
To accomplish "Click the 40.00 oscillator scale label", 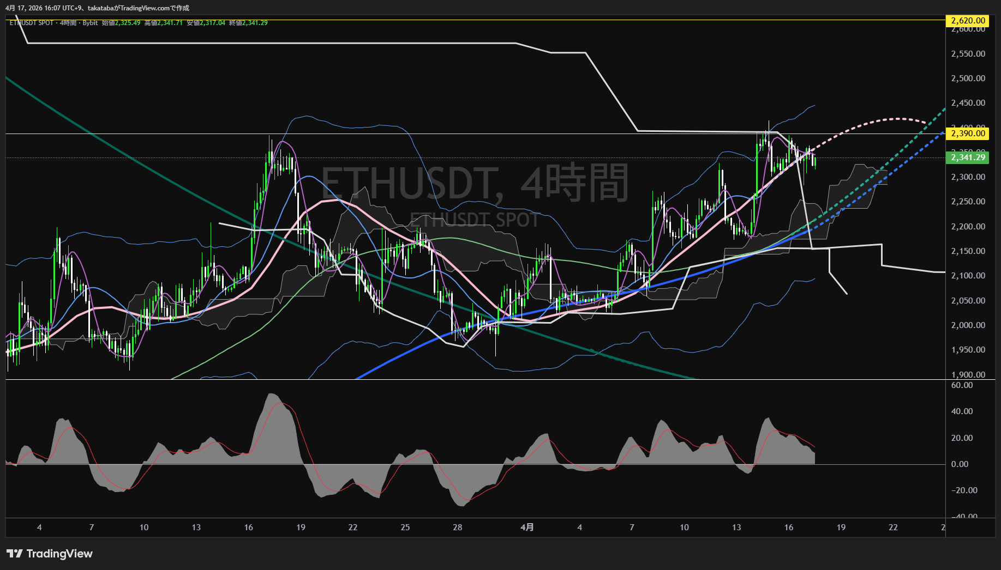I will 962,411.
